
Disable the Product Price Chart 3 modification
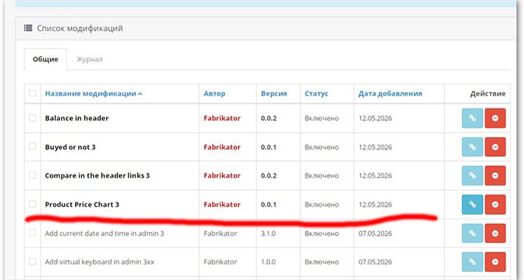coord(495,204)
